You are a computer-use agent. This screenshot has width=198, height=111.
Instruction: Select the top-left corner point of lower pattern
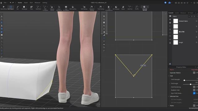tap(115, 55)
